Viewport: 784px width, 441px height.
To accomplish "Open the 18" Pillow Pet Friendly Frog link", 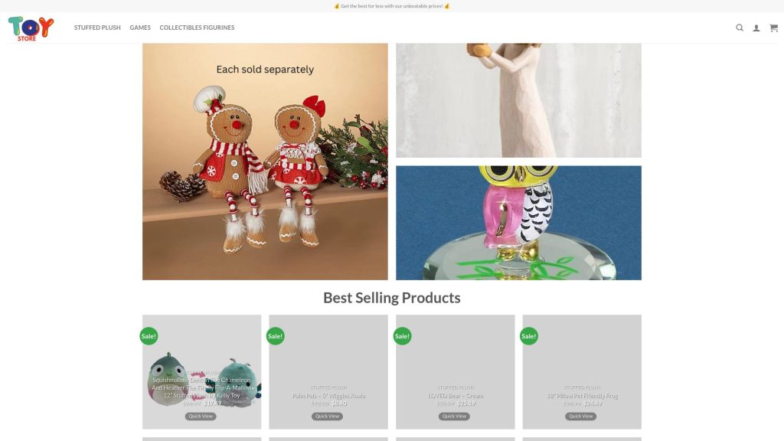I will coord(582,396).
